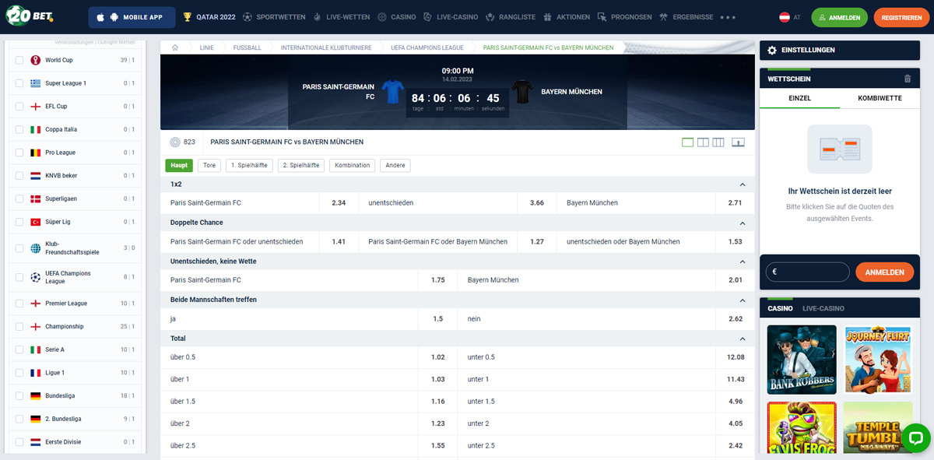The width and height of the screenshot is (934, 460).
Task: Clear the Wettschein with the trash icon
Action: point(908,79)
